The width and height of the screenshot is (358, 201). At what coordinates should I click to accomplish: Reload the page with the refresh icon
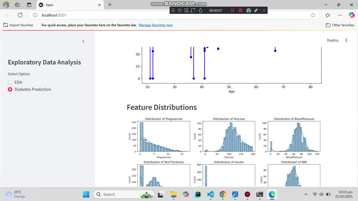click(x=20, y=15)
